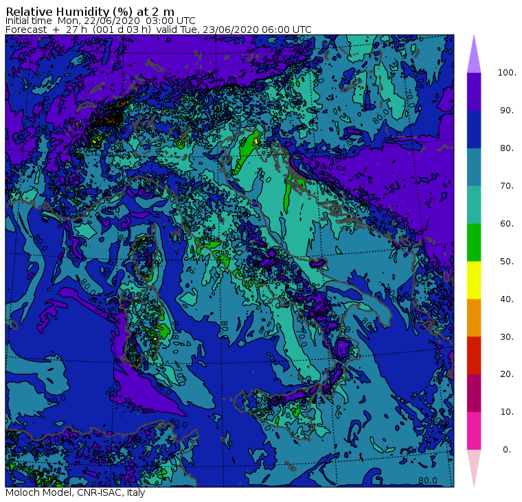
Task: Click the '80.0' contour label at map bottom-right
Action: point(428,480)
